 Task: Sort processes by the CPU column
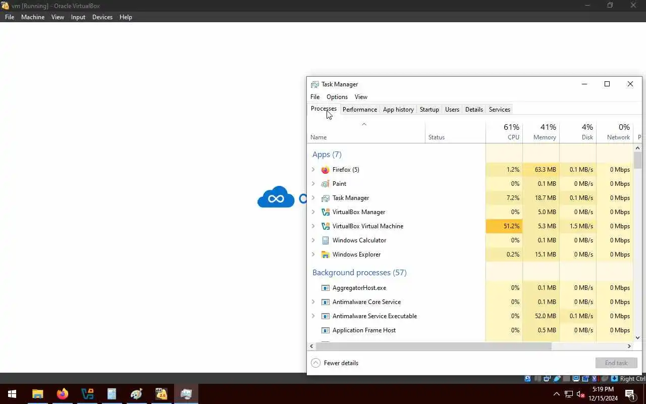[504, 132]
